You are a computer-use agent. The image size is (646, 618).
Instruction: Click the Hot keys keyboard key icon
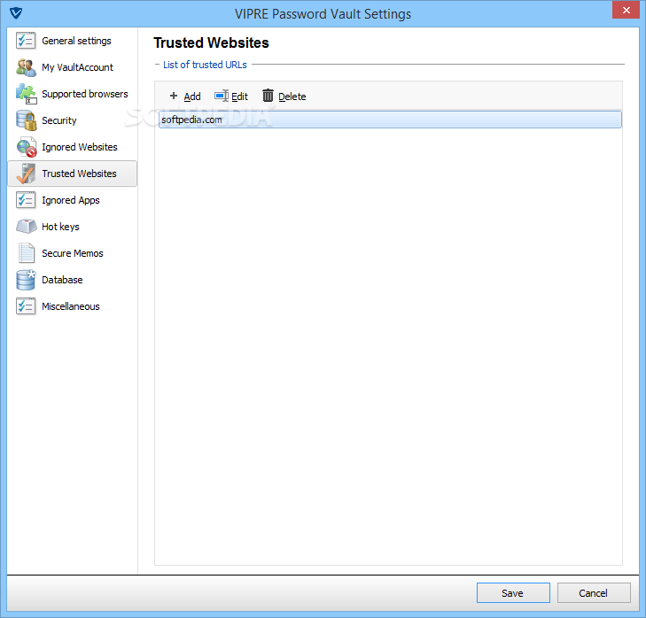(26, 227)
